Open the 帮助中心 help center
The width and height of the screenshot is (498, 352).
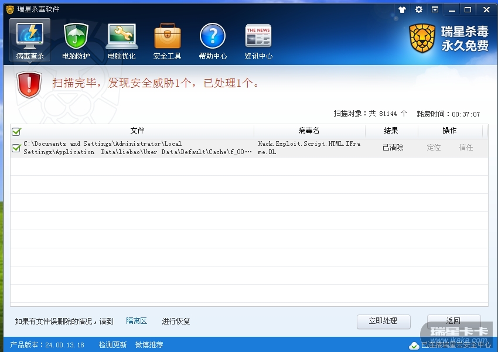coord(213,41)
